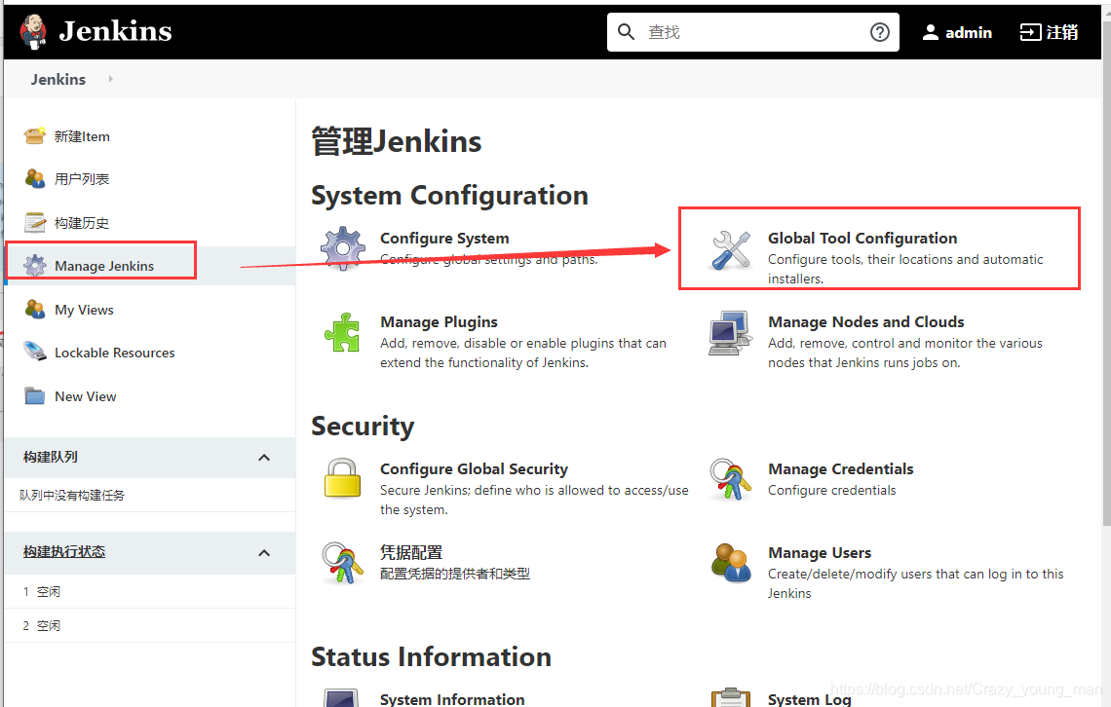Collapse the 构建队列 panel chevron
Viewport: 1111px width, 707px height.
tap(264, 457)
